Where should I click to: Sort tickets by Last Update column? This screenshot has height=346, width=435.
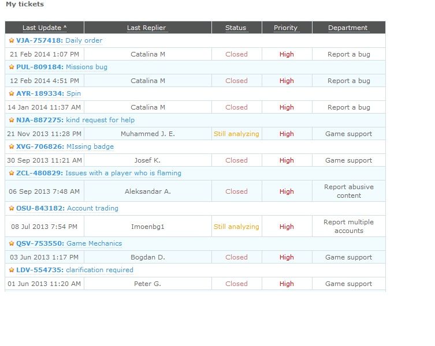coord(44,28)
